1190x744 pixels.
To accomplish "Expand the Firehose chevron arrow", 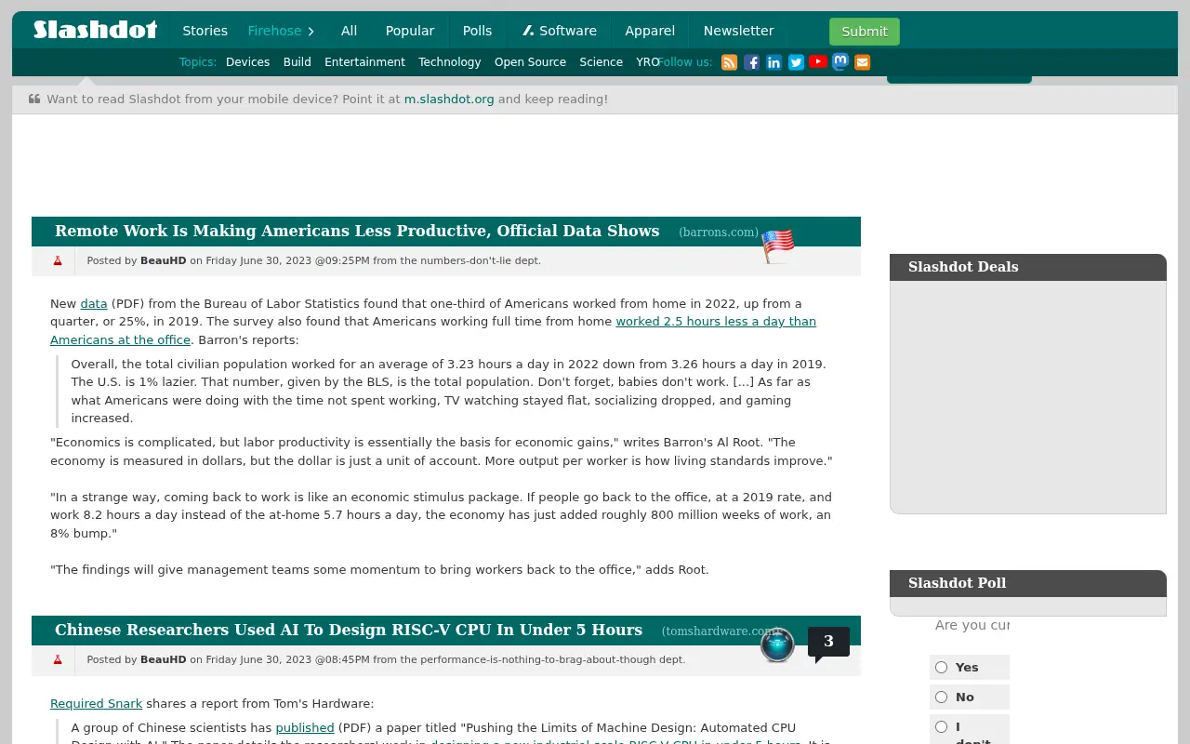I will 311,31.
